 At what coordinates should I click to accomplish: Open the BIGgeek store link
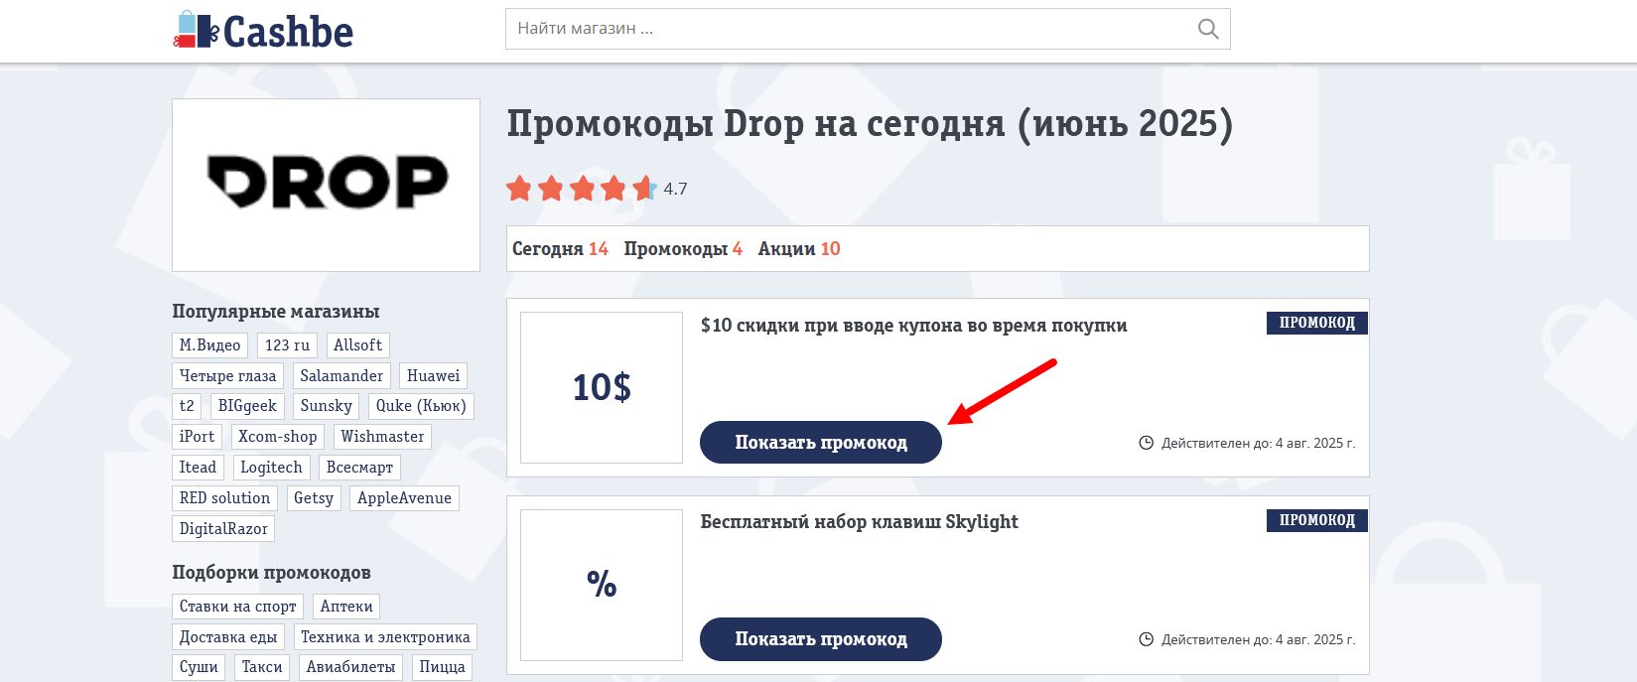(x=247, y=406)
